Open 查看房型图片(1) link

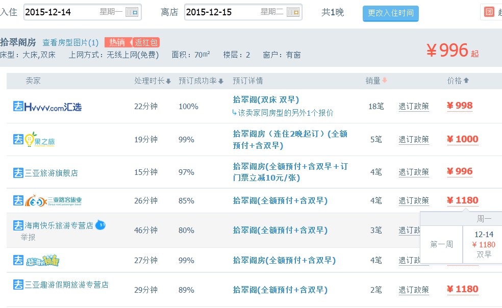(70, 43)
